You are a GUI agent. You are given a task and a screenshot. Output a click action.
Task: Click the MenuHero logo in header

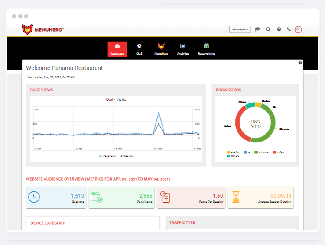click(x=43, y=29)
